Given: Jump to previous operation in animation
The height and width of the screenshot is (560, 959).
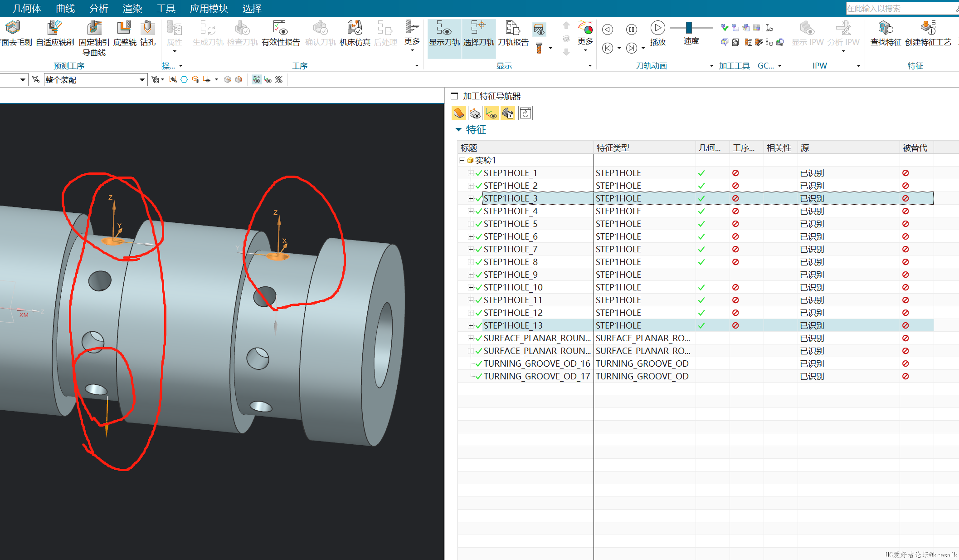Looking at the screenshot, I should click(x=608, y=48).
